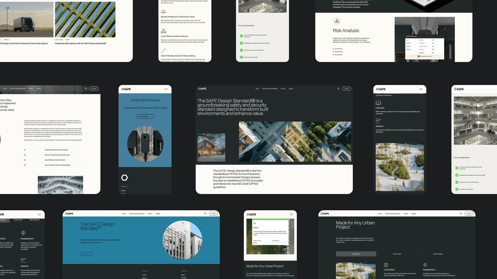497x279 pixels.
Task: Click Airports icon beneath the Libraries section
Action: pyautogui.click(x=378, y=120)
